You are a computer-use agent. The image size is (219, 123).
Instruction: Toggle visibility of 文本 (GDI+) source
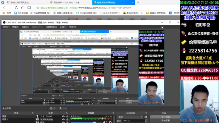coord(63,116)
